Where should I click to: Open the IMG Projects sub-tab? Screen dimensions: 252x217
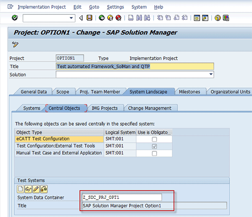point(104,108)
